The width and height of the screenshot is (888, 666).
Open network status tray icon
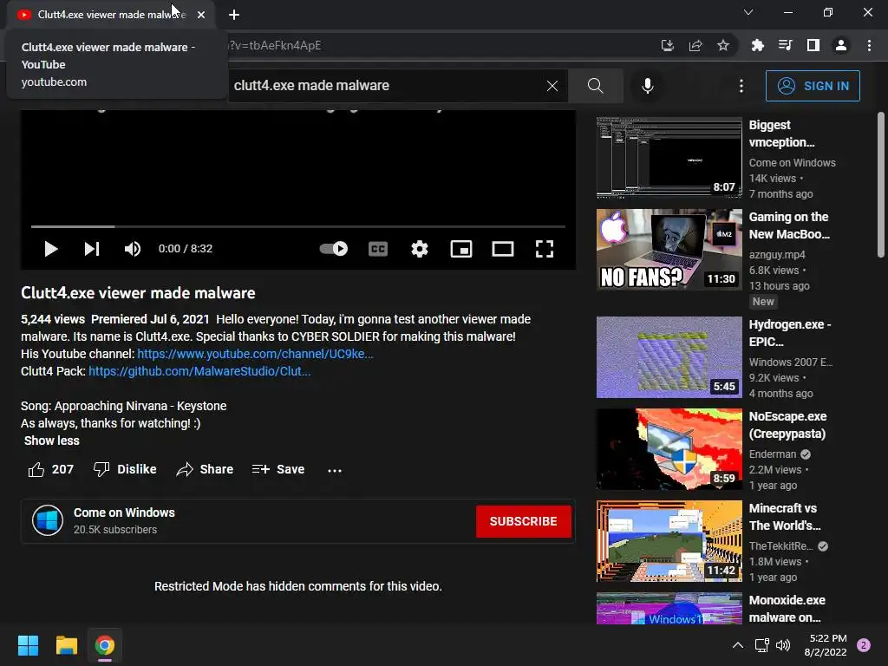click(762, 645)
